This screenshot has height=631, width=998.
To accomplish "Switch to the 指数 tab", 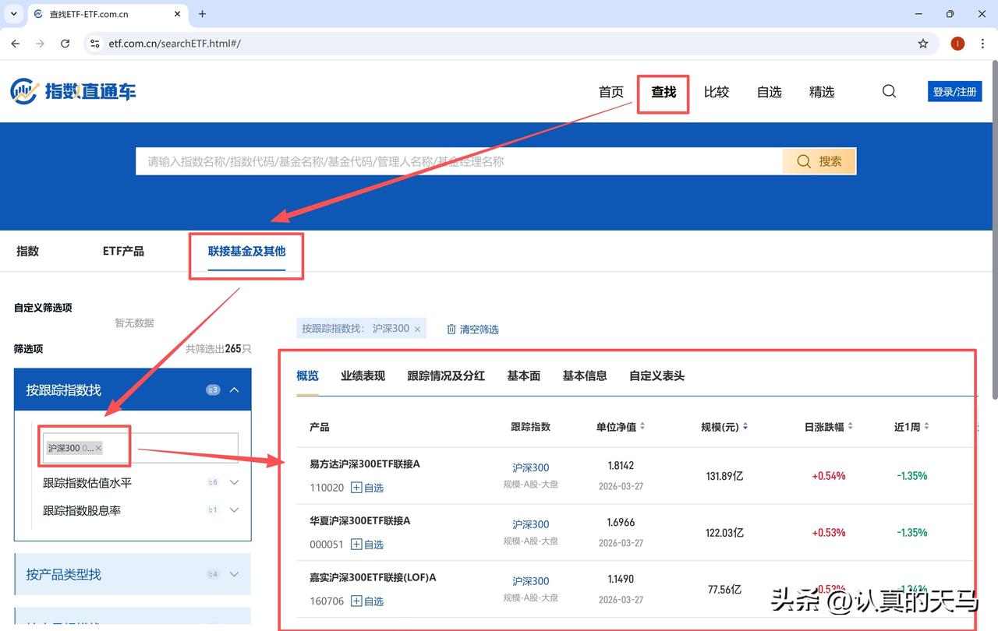I will click(27, 251).
